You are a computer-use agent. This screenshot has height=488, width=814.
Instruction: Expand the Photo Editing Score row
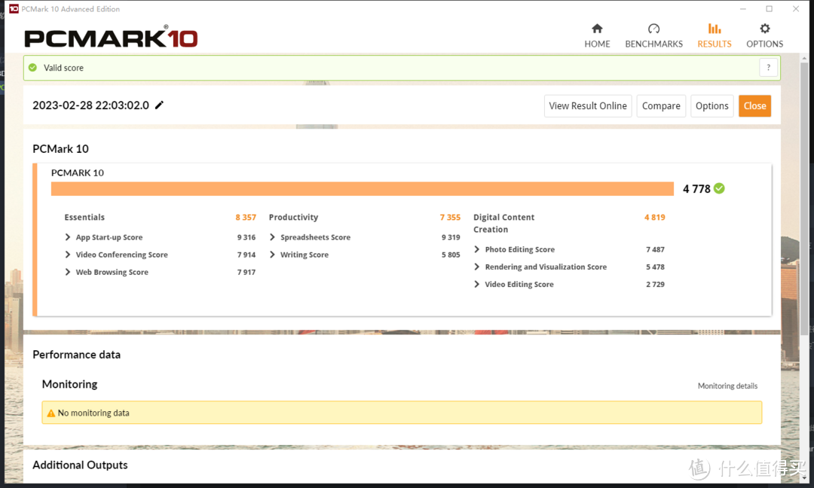point(476,249)
